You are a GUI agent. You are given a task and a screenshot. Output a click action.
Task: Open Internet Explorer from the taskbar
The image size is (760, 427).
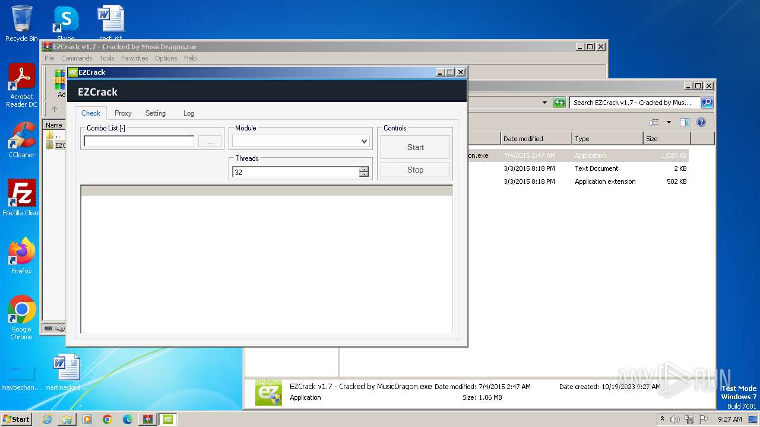pos(47,419)
